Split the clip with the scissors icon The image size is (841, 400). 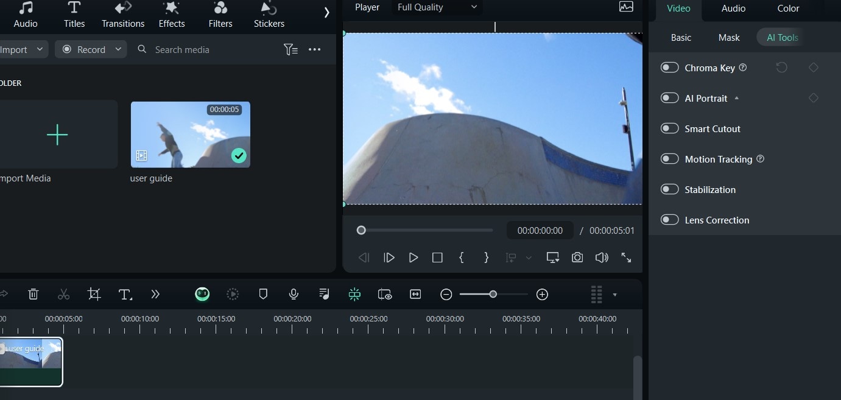[x=63, y=295]
